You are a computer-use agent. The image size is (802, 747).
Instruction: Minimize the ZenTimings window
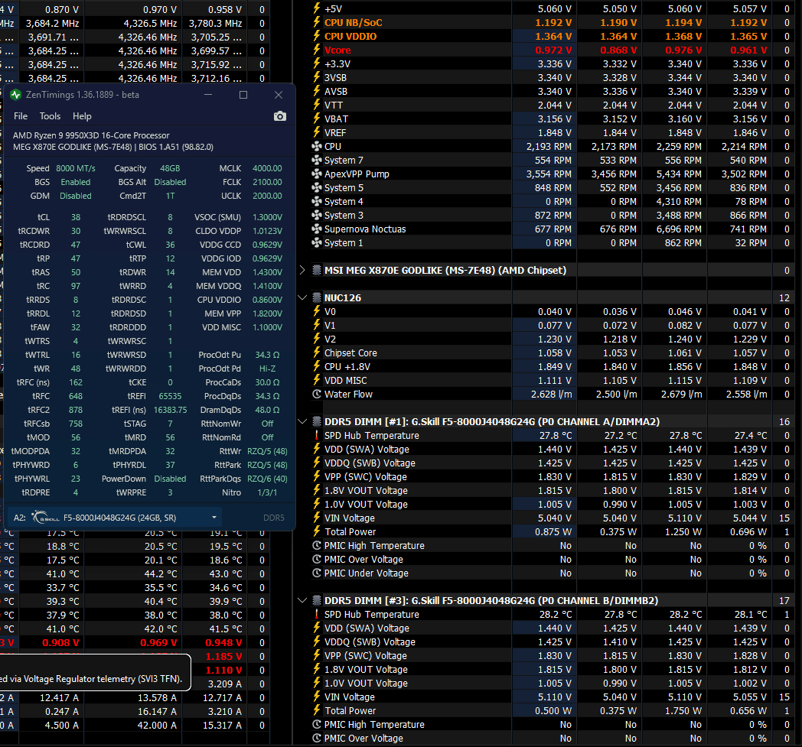[x=208, y=95]
